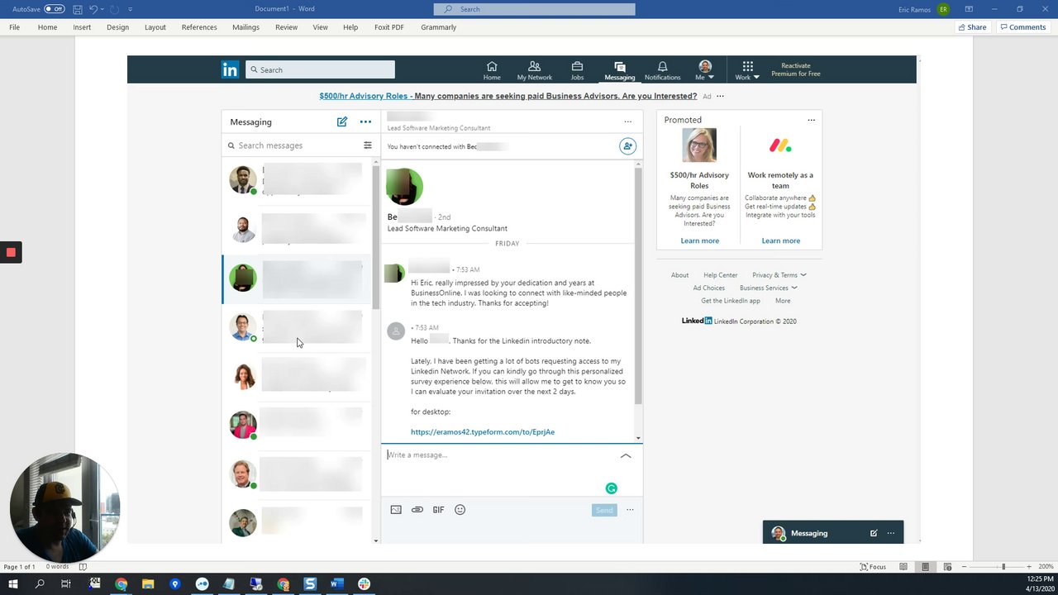Expand the Work apps grid dropdown

747,70
